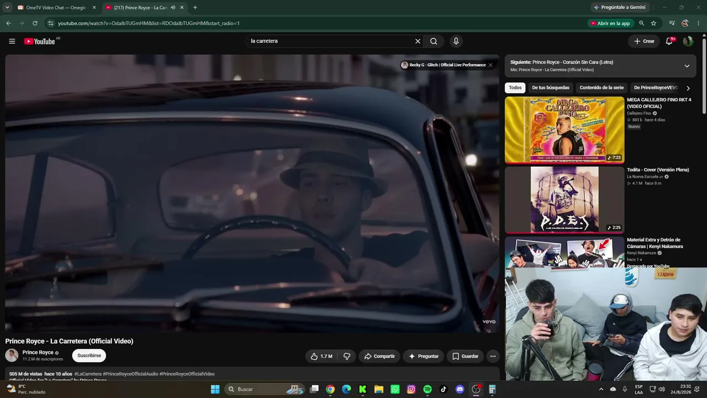Show more filter chips with the arrow

click(x=688, y=88)
